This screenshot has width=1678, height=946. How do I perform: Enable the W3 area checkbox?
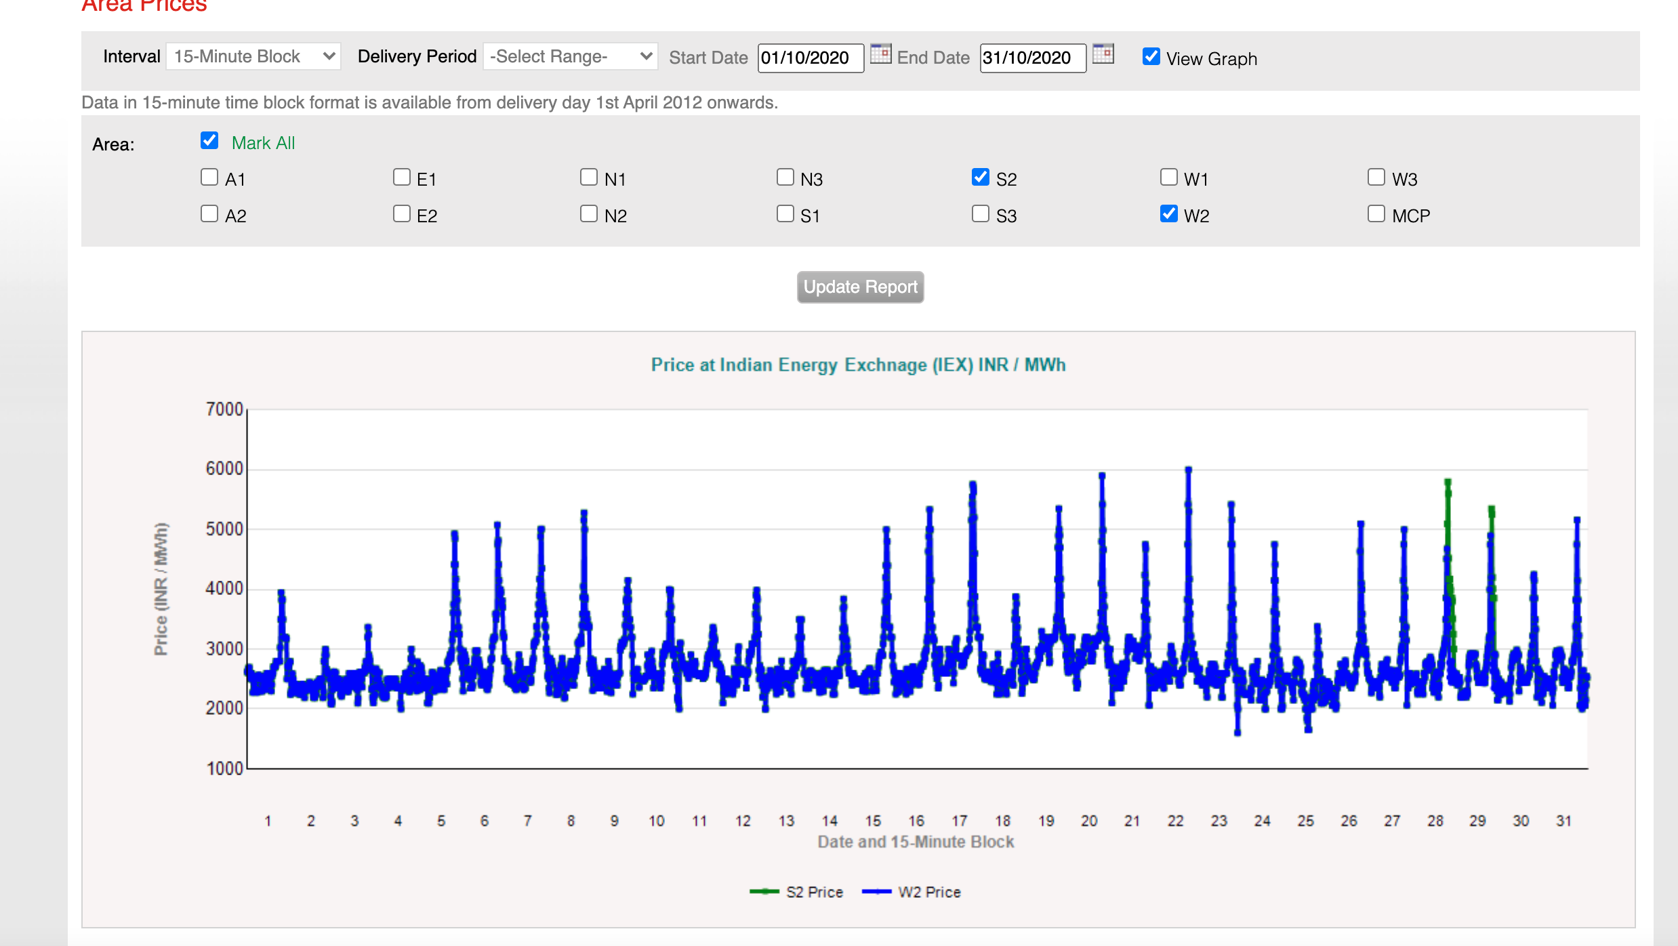pyautogui.click(x=1376, y=177)
